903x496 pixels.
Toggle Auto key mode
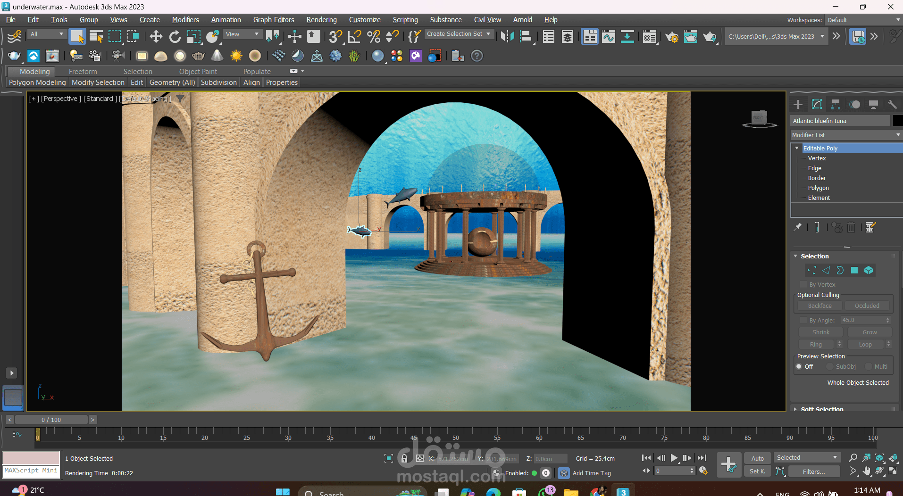757,458
